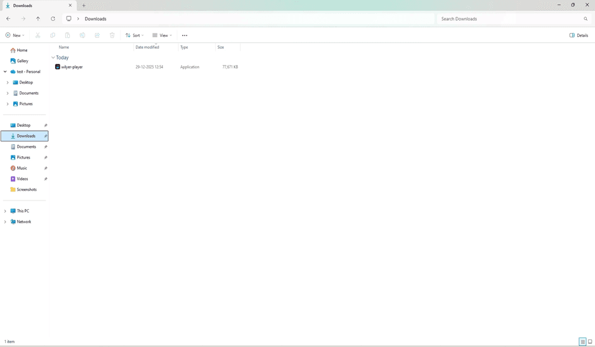Switch to details list view layout

coord(583,342)
